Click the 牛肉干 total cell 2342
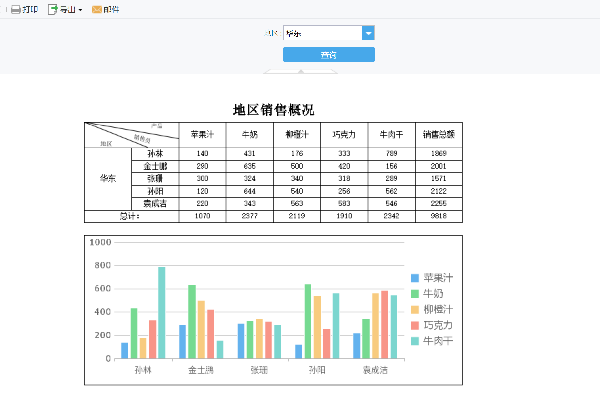600x410 pixels. pyautogui.click(x=392, y=216)
